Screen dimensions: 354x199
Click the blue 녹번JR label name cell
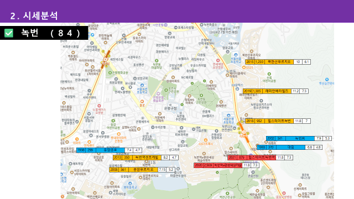[300, 139]
